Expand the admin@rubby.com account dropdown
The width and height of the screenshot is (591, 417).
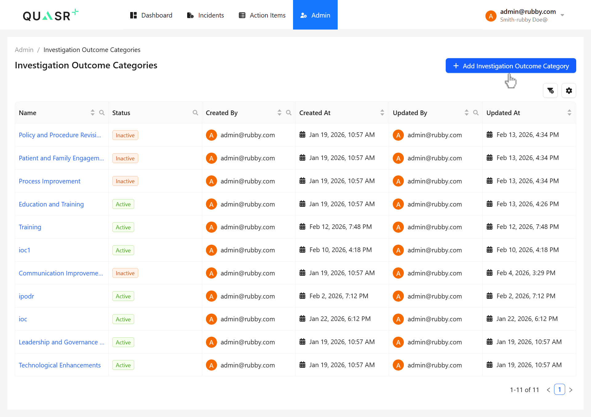tap(562, 15)
